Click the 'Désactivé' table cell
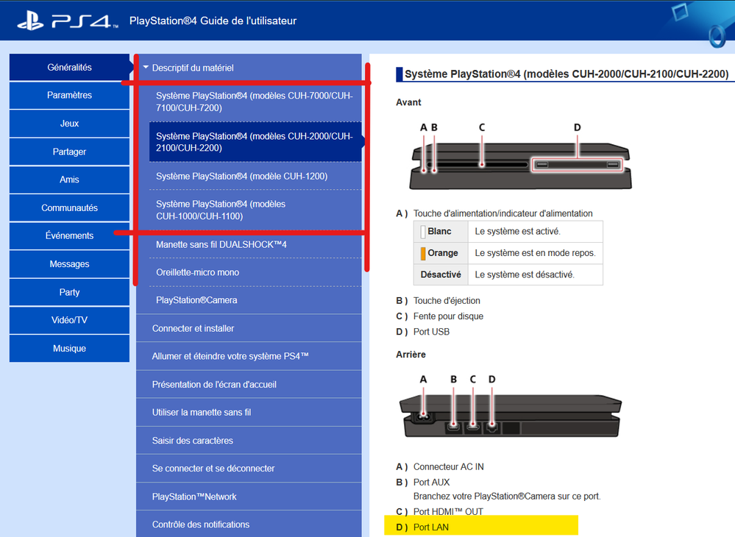This screenshot has height=537, width=735. pyautogui.click(x=441, y=274)
